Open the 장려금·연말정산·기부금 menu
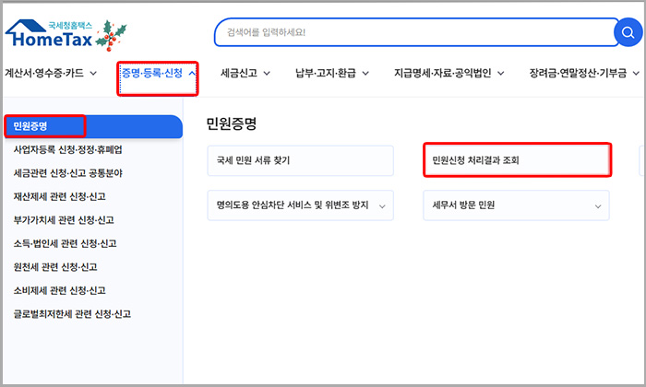Screen dimensions: 646x387 point(578,73)
